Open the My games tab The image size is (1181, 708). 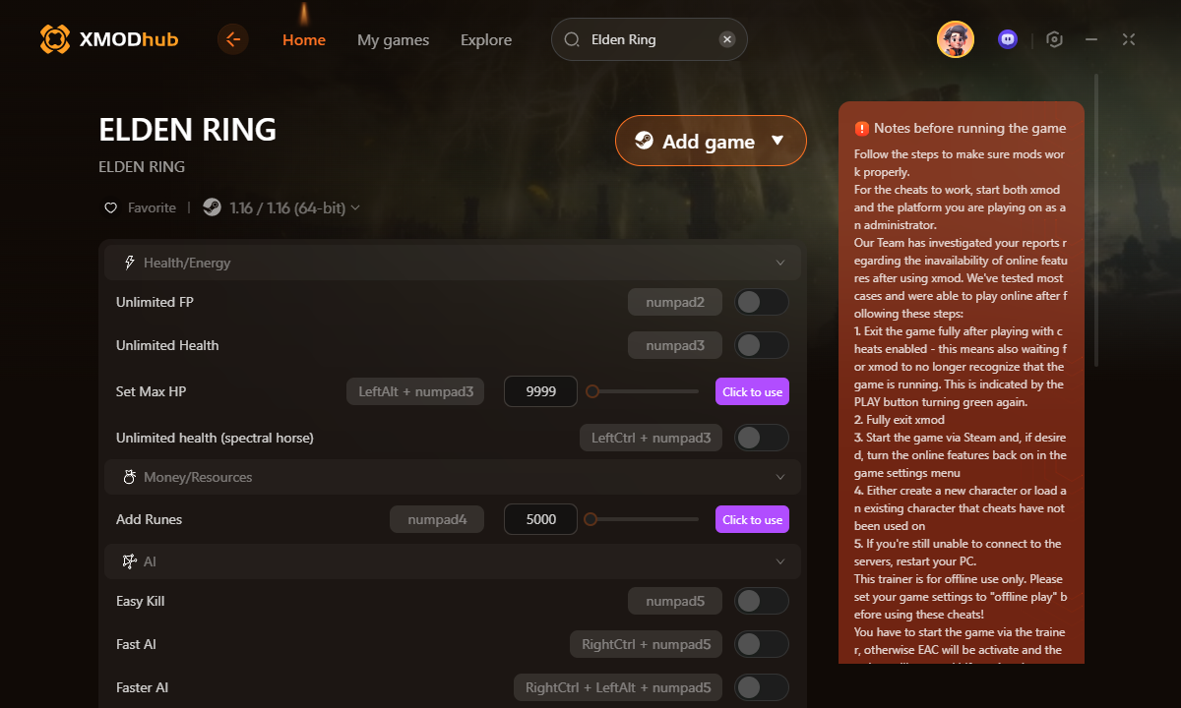(x=393, y=40)
